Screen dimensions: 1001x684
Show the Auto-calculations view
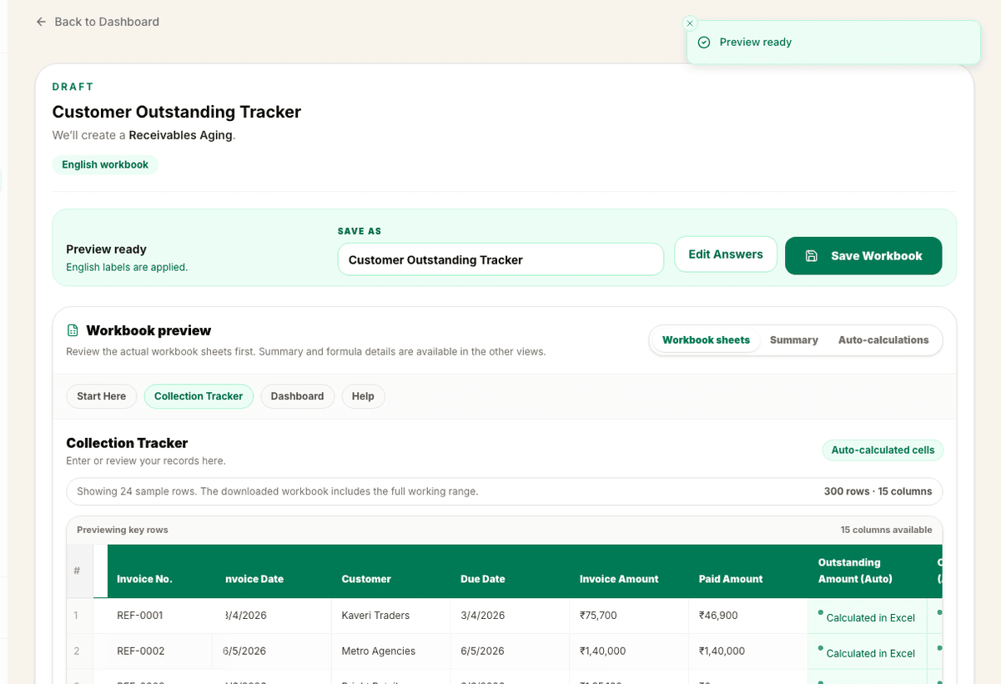point(883,340)
